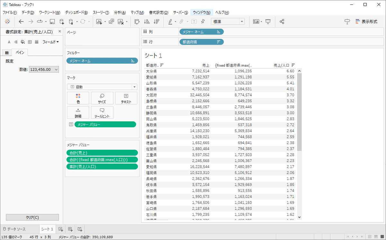Close the 書式設定 format pane
Screen dimensions: 386x240
[x=60, y=31]
